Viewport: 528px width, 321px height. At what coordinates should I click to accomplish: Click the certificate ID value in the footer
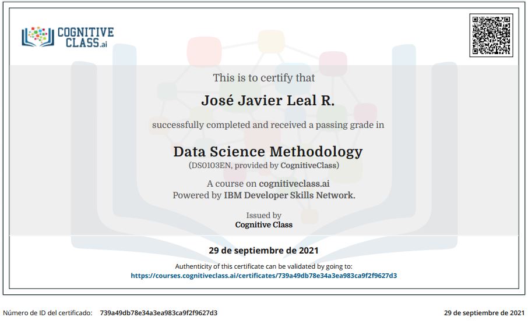point(159,313)
